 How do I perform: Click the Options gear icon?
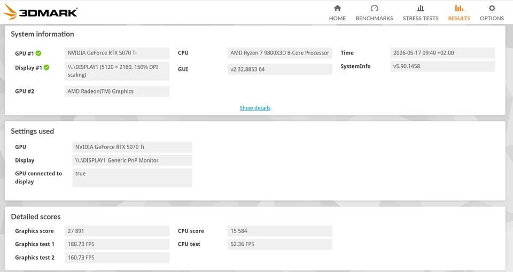point(492,8)
